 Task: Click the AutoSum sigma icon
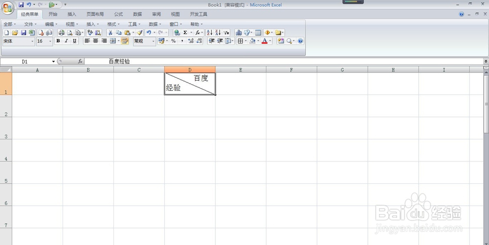(x=185, y=32)
